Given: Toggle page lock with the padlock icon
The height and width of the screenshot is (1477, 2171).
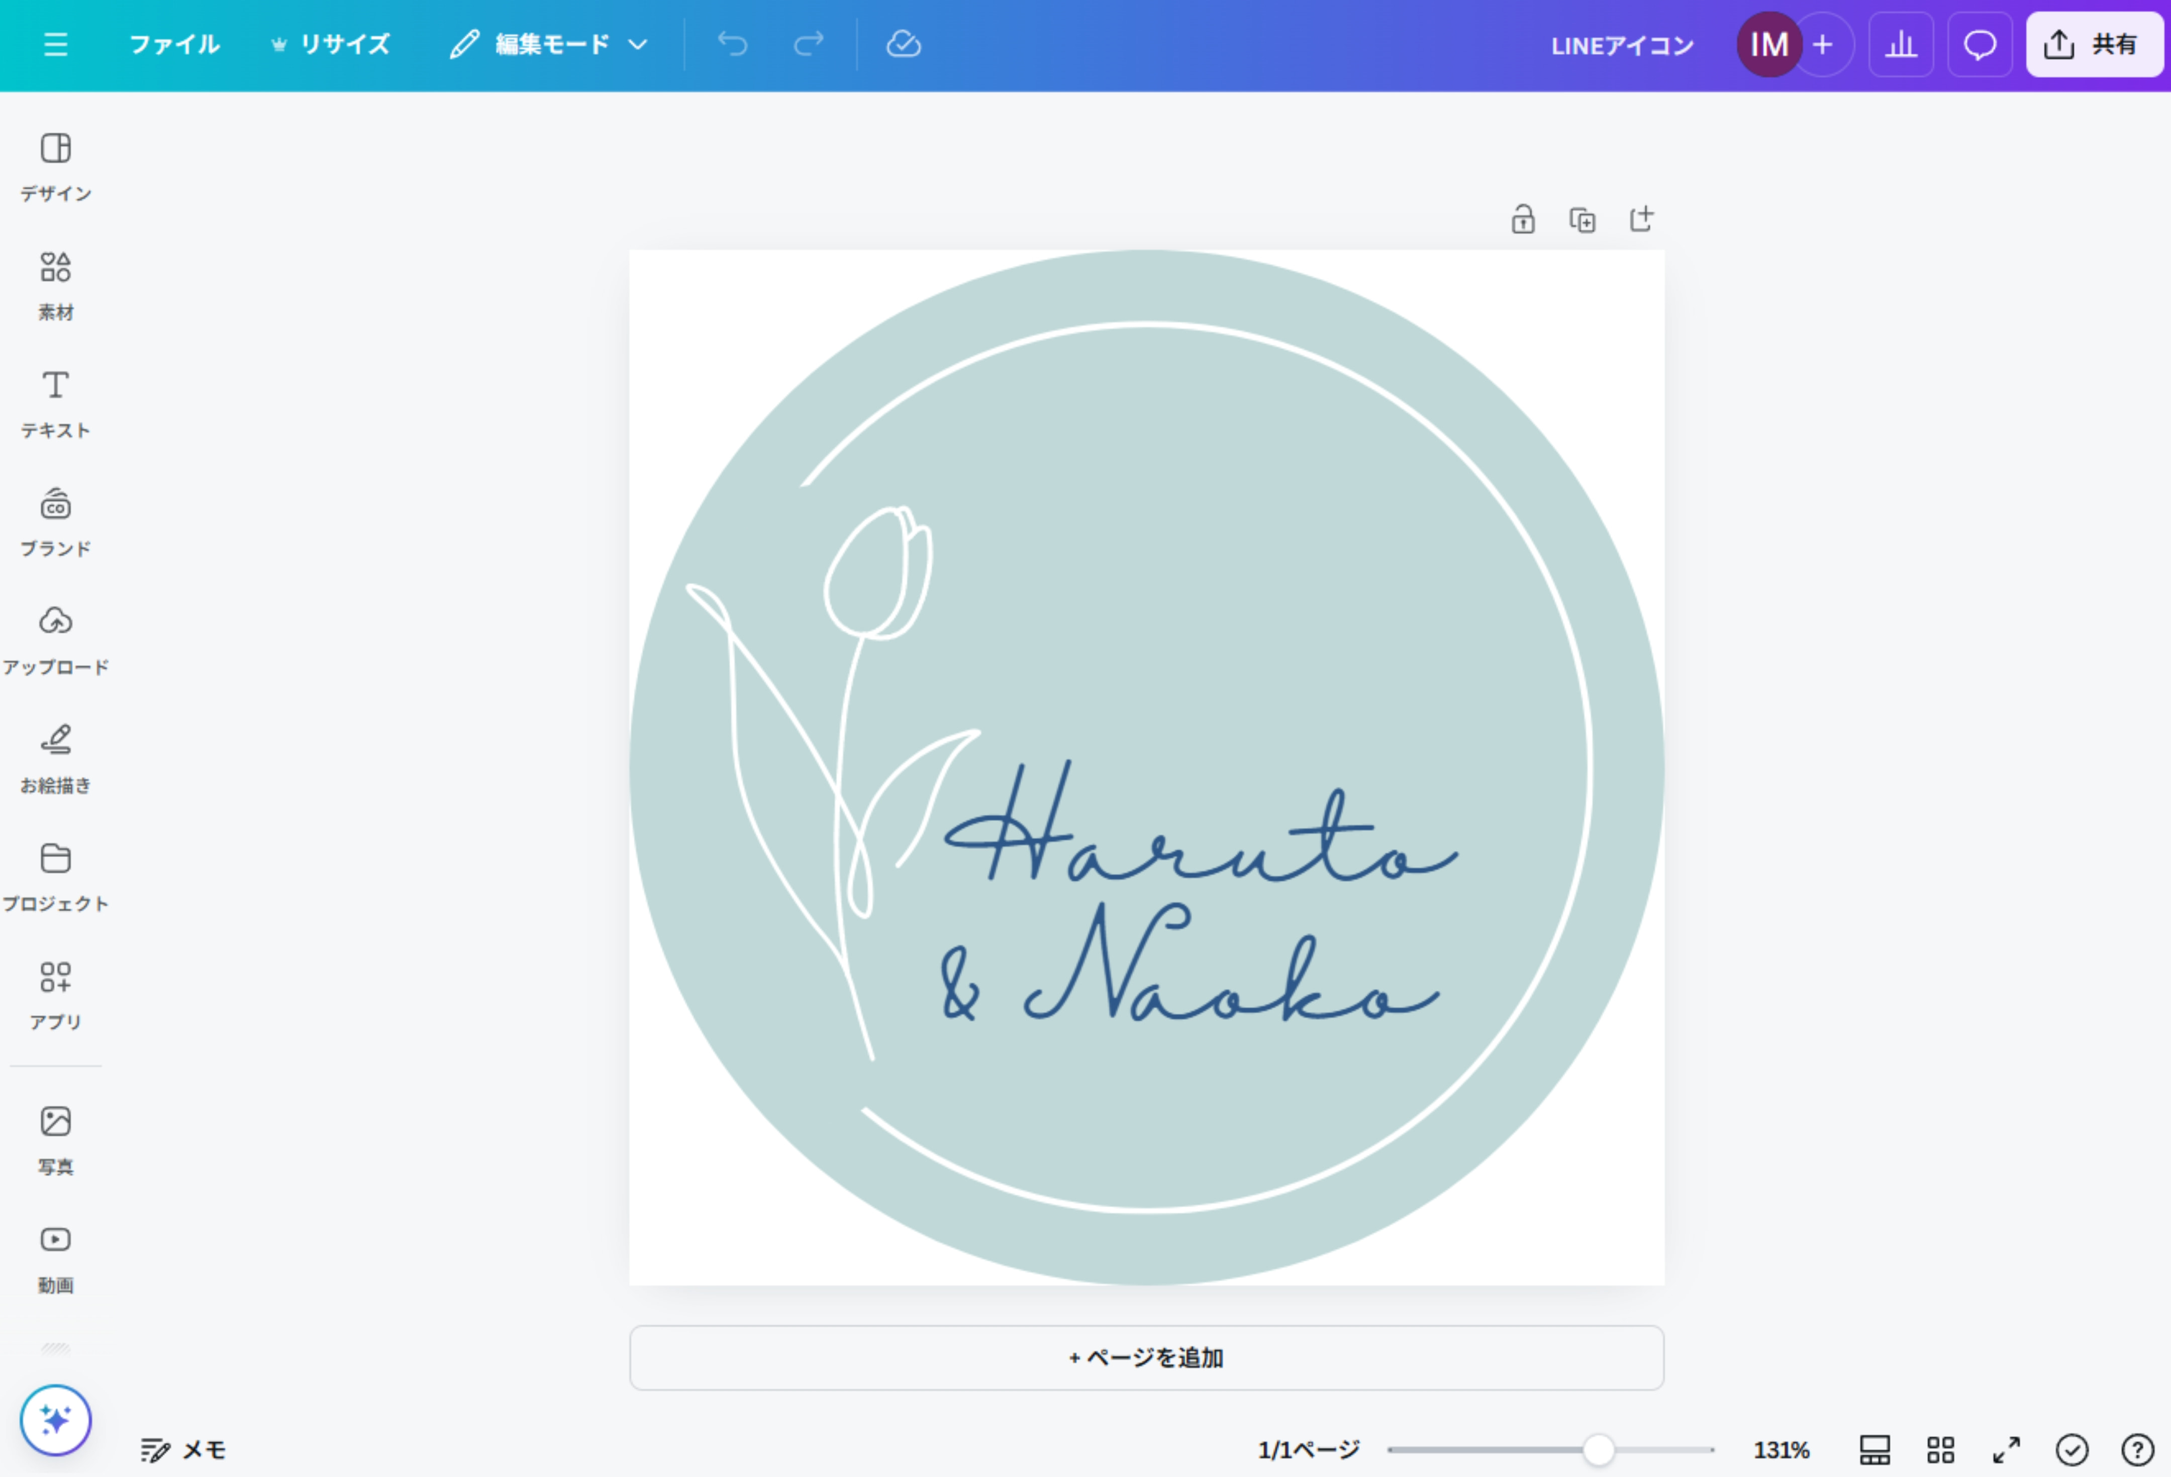Looking at the screenshot, I should tap(1522, 219).
